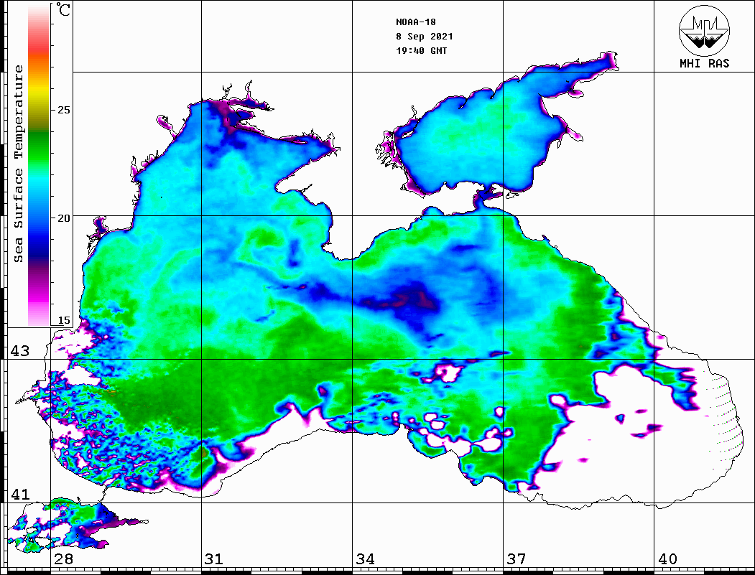Click the 'Sea Surface Temperature' vertical label
The image size is (755, 575).
tap(18, 164)
